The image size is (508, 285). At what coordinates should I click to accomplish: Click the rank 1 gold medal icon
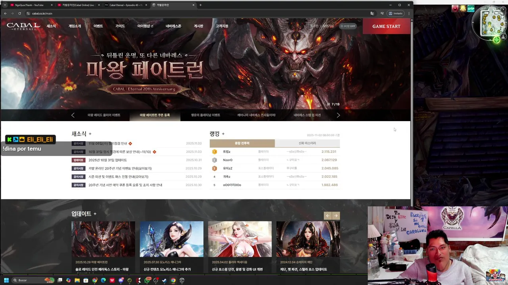pyautogui.click(x=214, y=152)
